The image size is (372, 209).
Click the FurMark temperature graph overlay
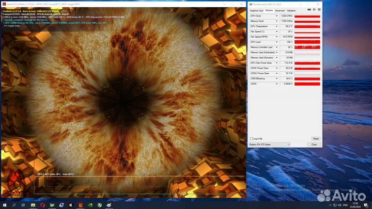[x=139, y=185]
